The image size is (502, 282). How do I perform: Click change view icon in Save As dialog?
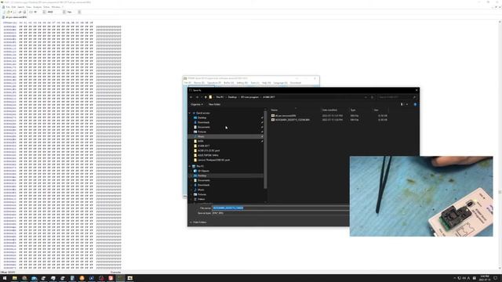(x=402, y=104)
